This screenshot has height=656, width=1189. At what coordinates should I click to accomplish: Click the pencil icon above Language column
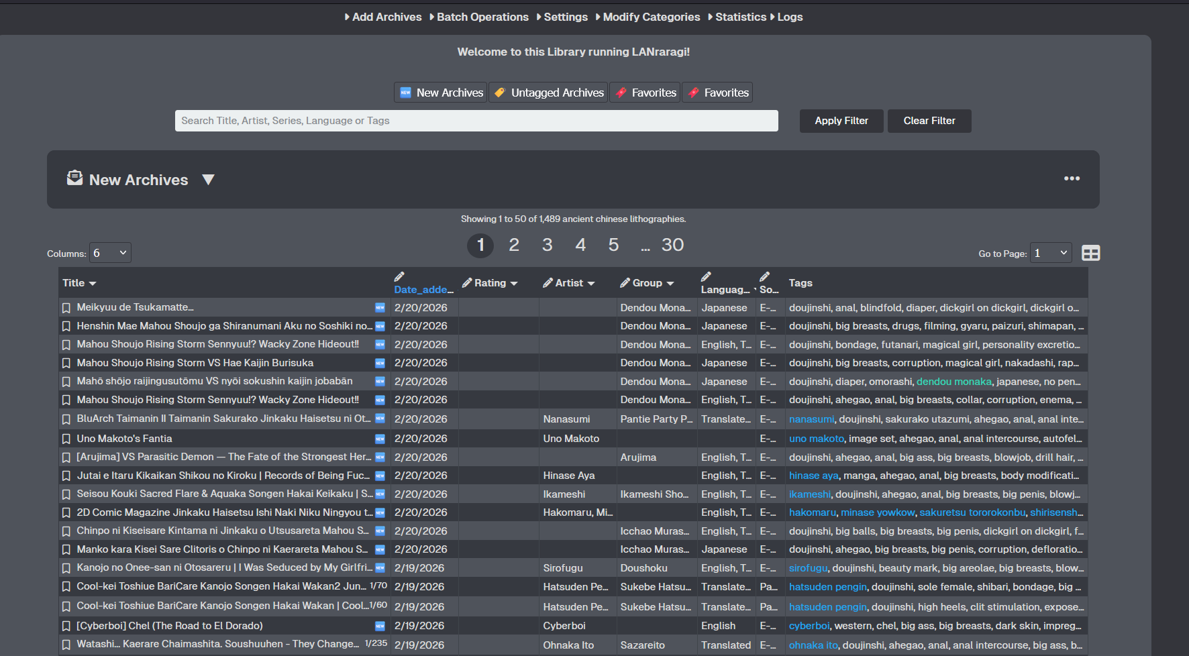[707, 276]
